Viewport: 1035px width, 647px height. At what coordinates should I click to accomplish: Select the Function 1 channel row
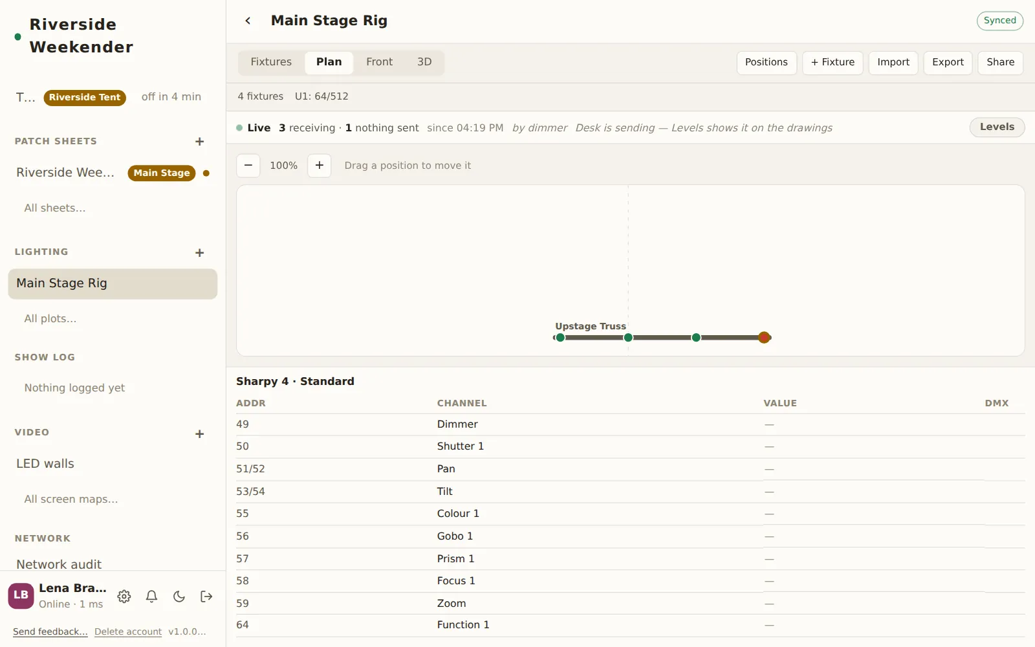[x=631, y=625]
